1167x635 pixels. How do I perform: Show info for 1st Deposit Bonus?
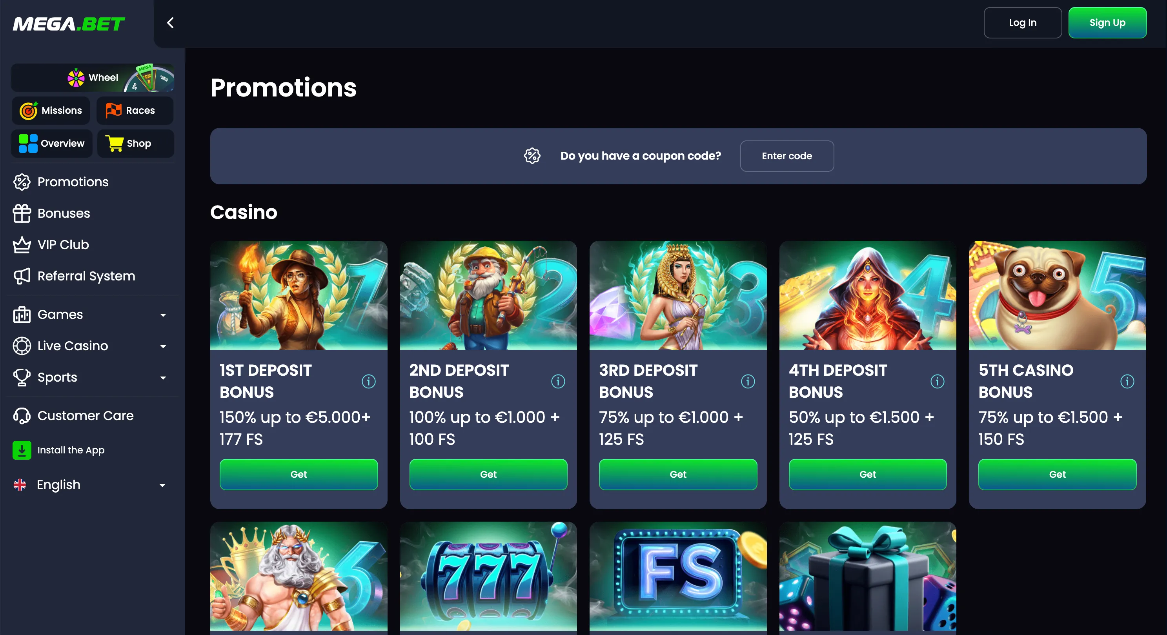(x=368, y=381)
